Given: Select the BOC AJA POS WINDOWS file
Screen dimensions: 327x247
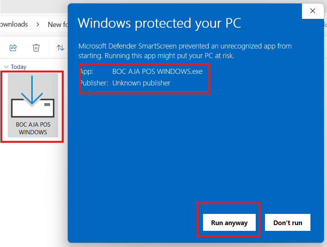Looking at the screenshot, I should pyautogui.click(x=33, y=105).
